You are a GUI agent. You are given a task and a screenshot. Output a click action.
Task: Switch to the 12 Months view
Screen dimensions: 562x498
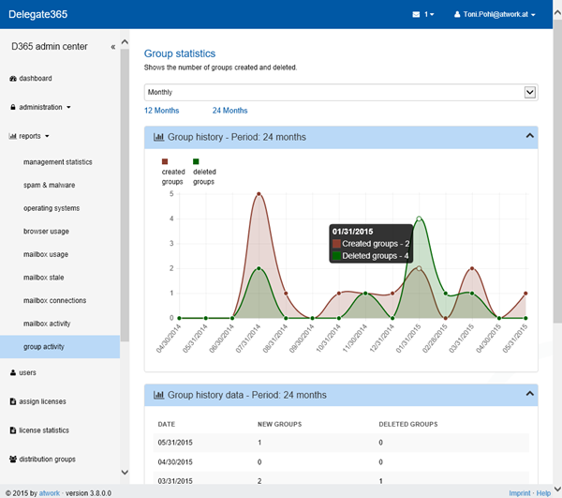pyautogui.click(x=161, y=111)
